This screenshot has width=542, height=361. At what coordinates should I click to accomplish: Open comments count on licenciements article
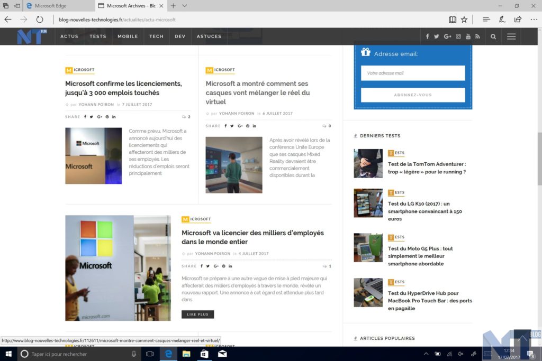[x=186, y=117]
